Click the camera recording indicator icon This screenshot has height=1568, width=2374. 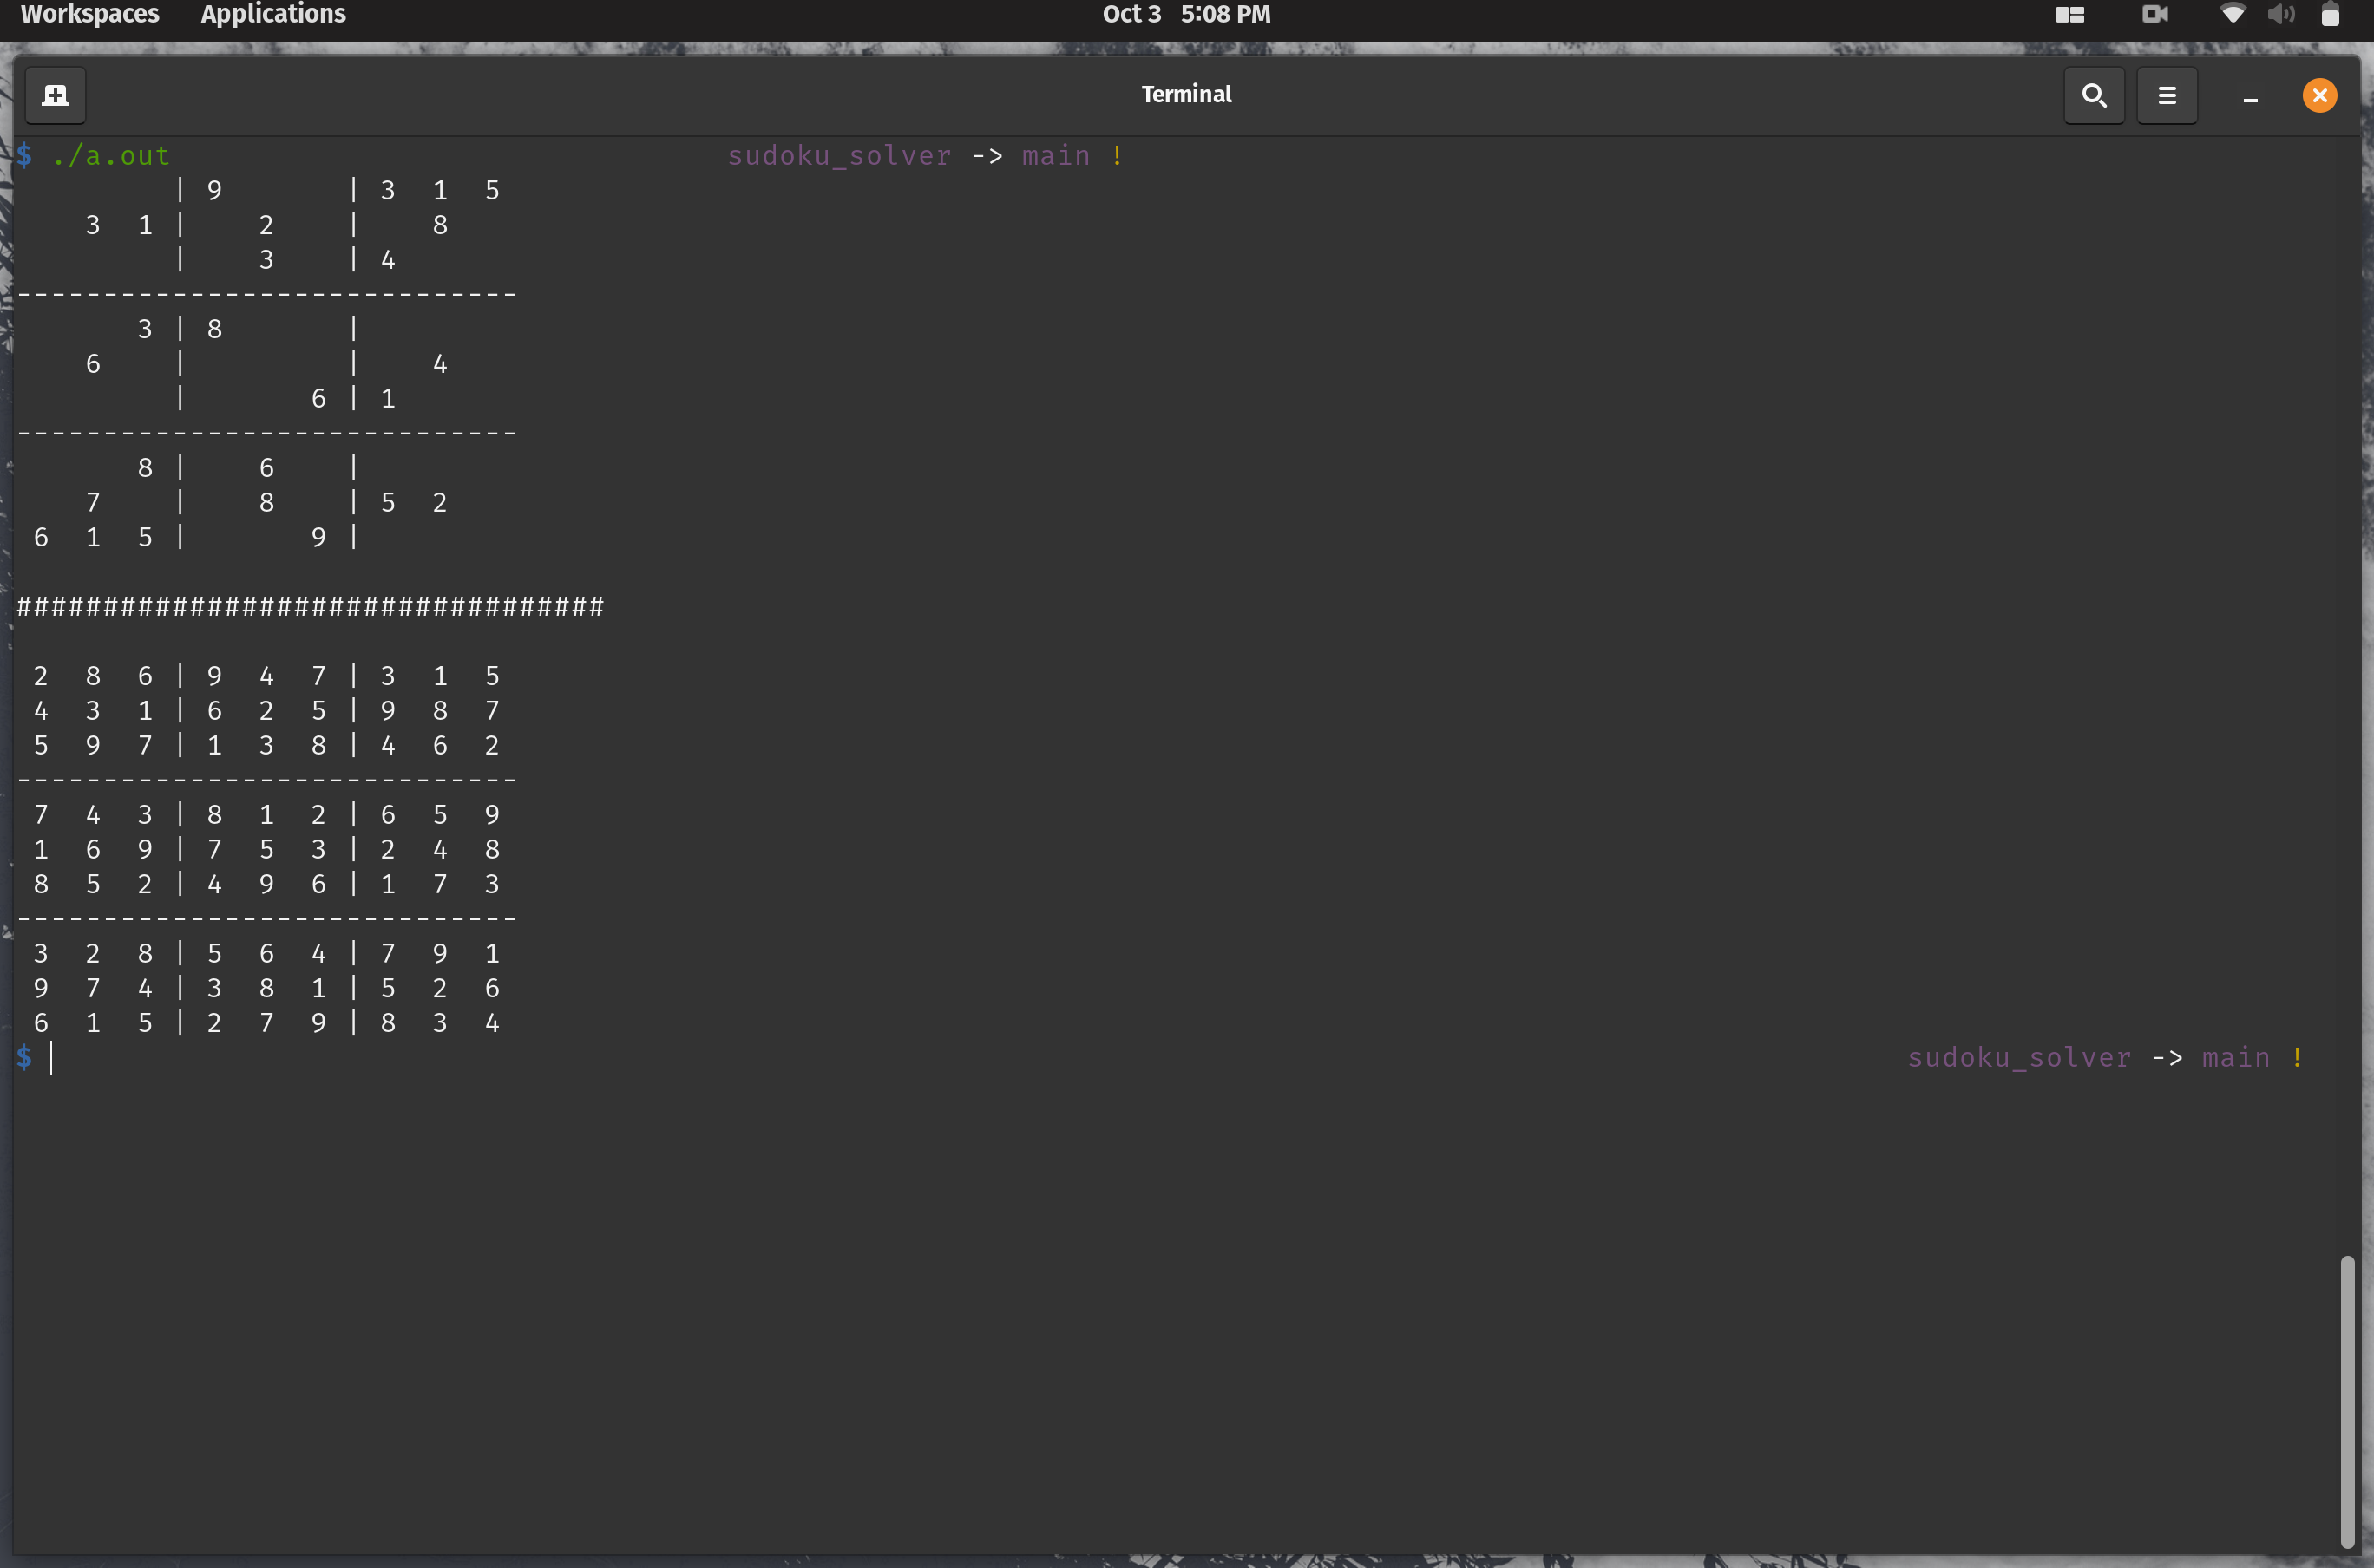(x=2154, y=14)
